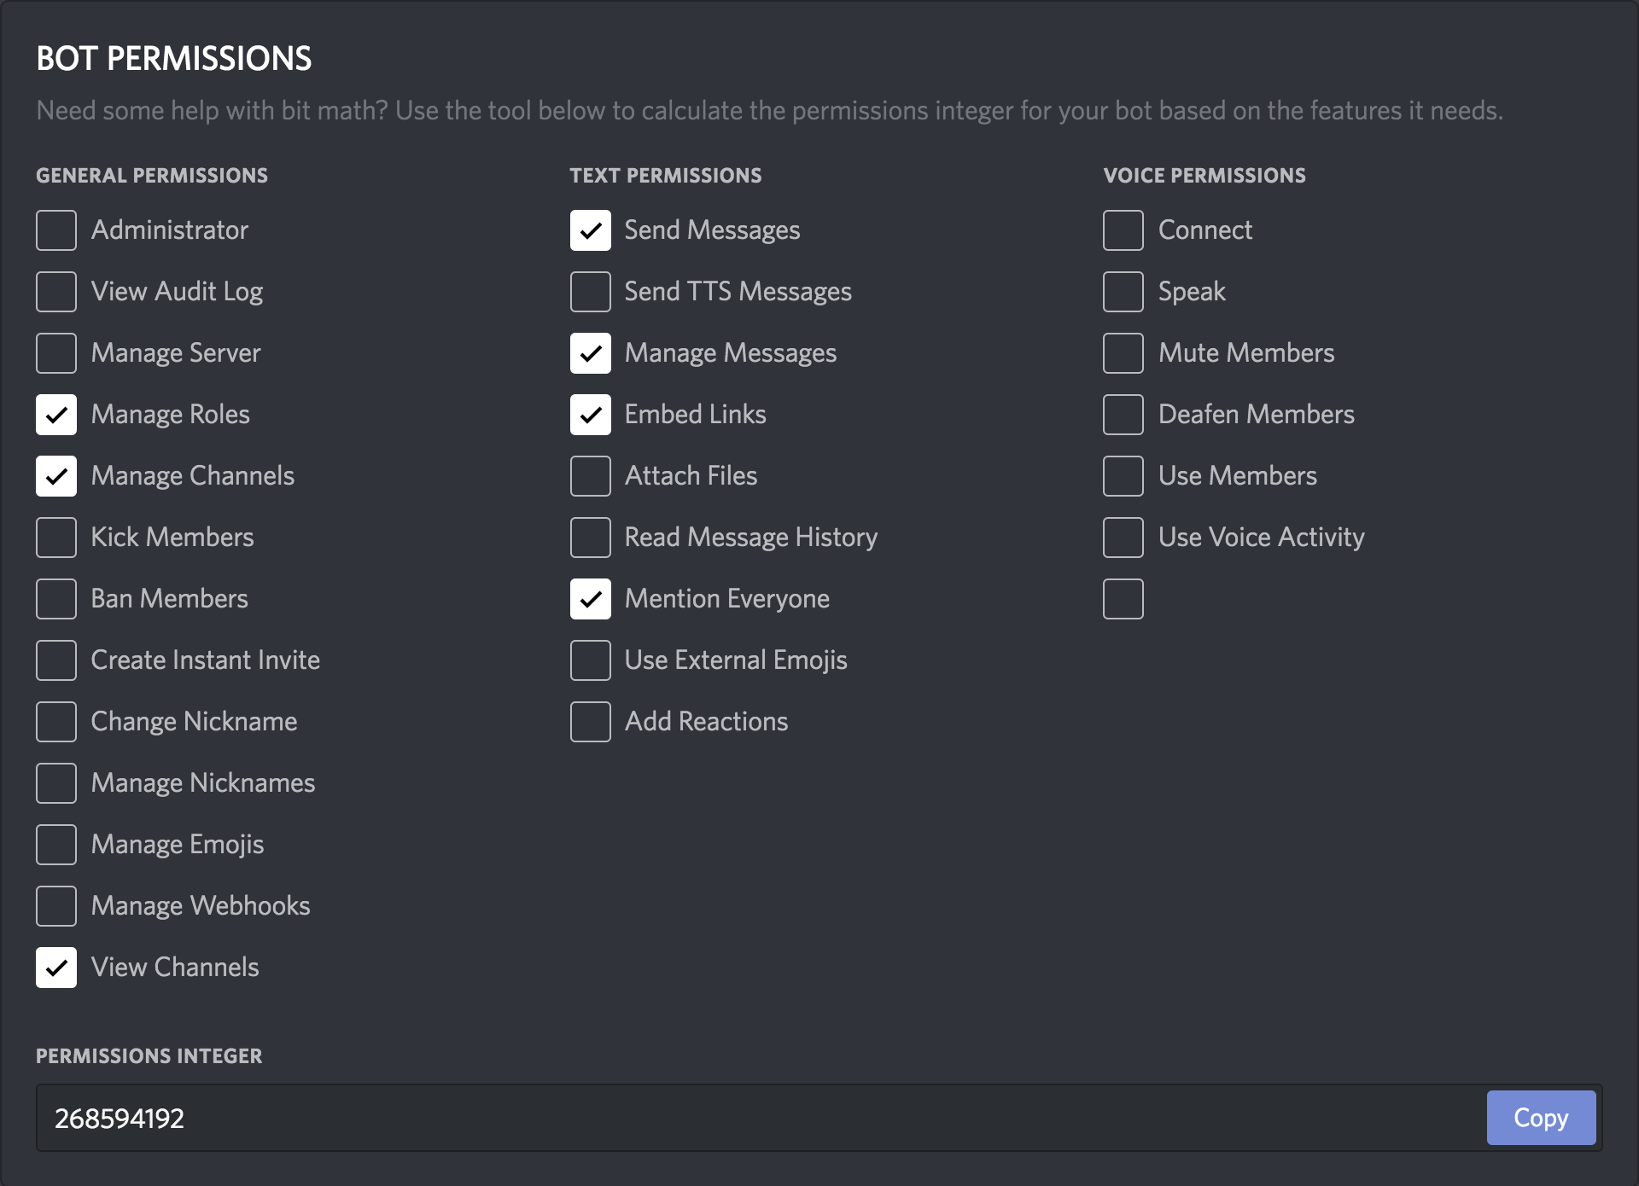Enable Send TTS Messages

pyautogui.click(x=591, y=292)
